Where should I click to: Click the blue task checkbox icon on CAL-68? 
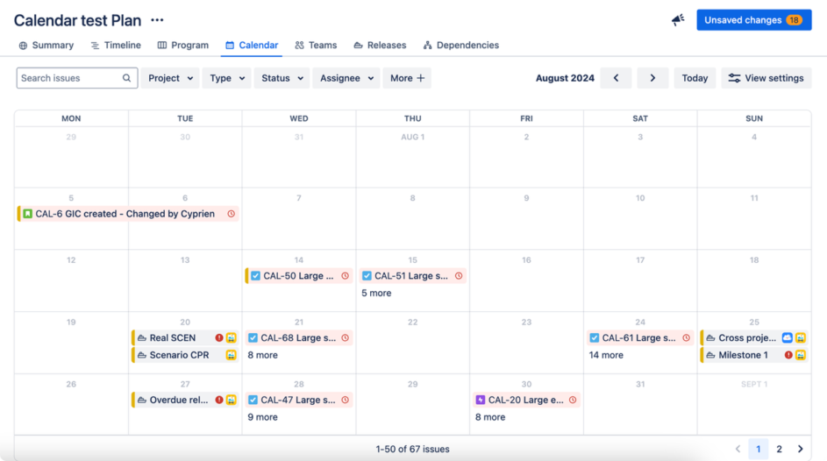point(253,337)
